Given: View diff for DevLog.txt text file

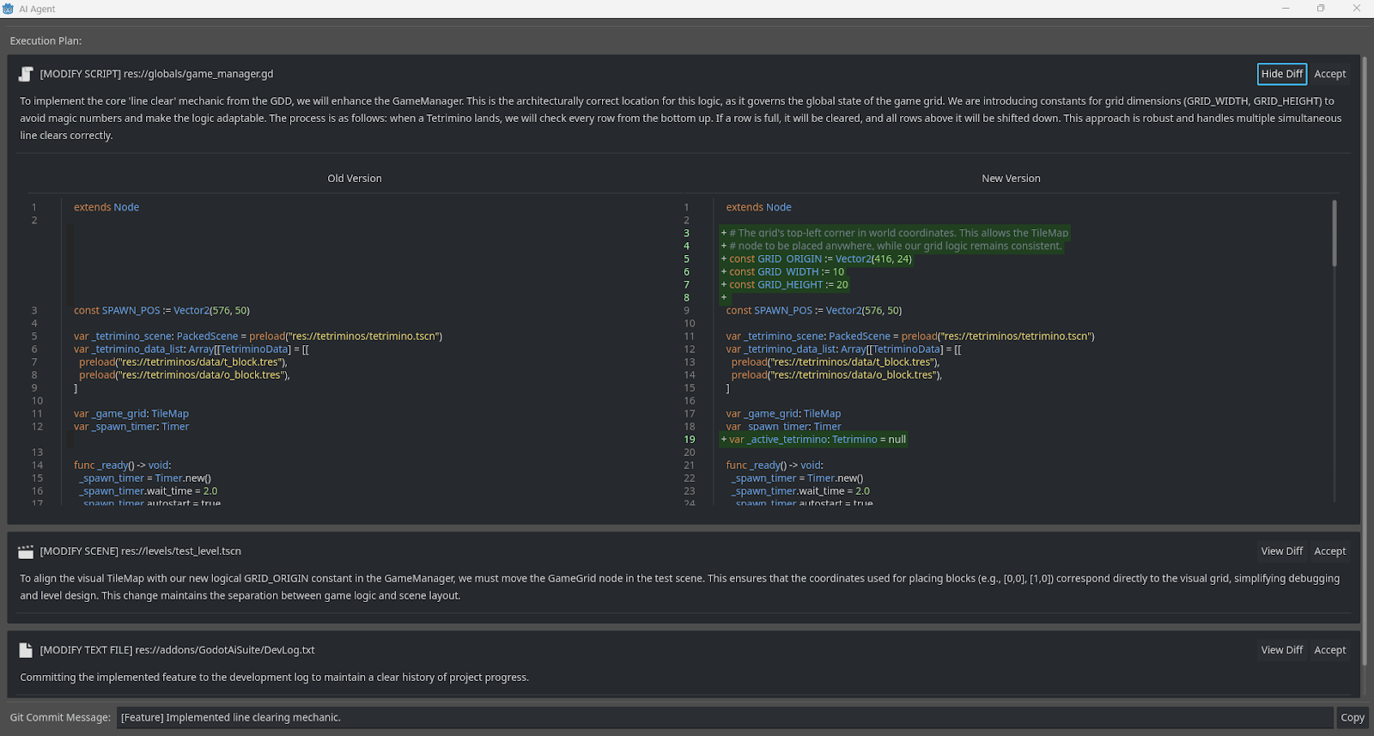Looking at the screenshot, I should pos(1281,650).
